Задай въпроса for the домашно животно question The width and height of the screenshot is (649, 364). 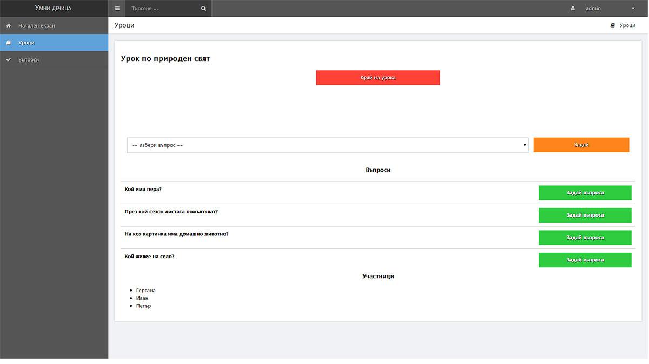point(585,238)
